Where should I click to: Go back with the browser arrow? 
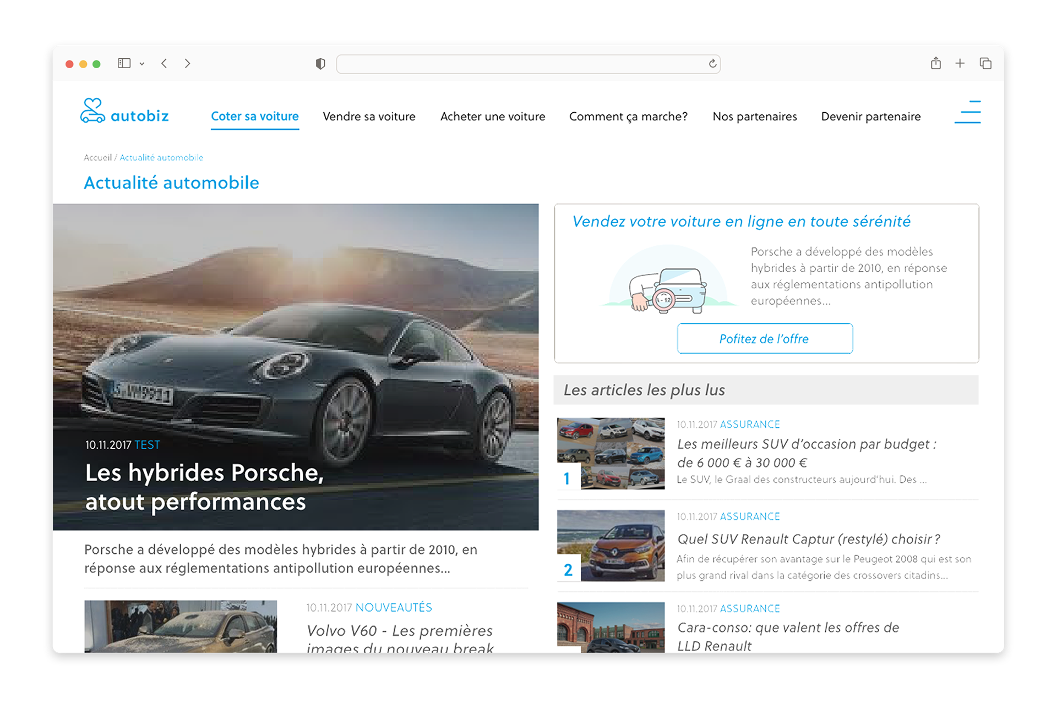(164, 63)
